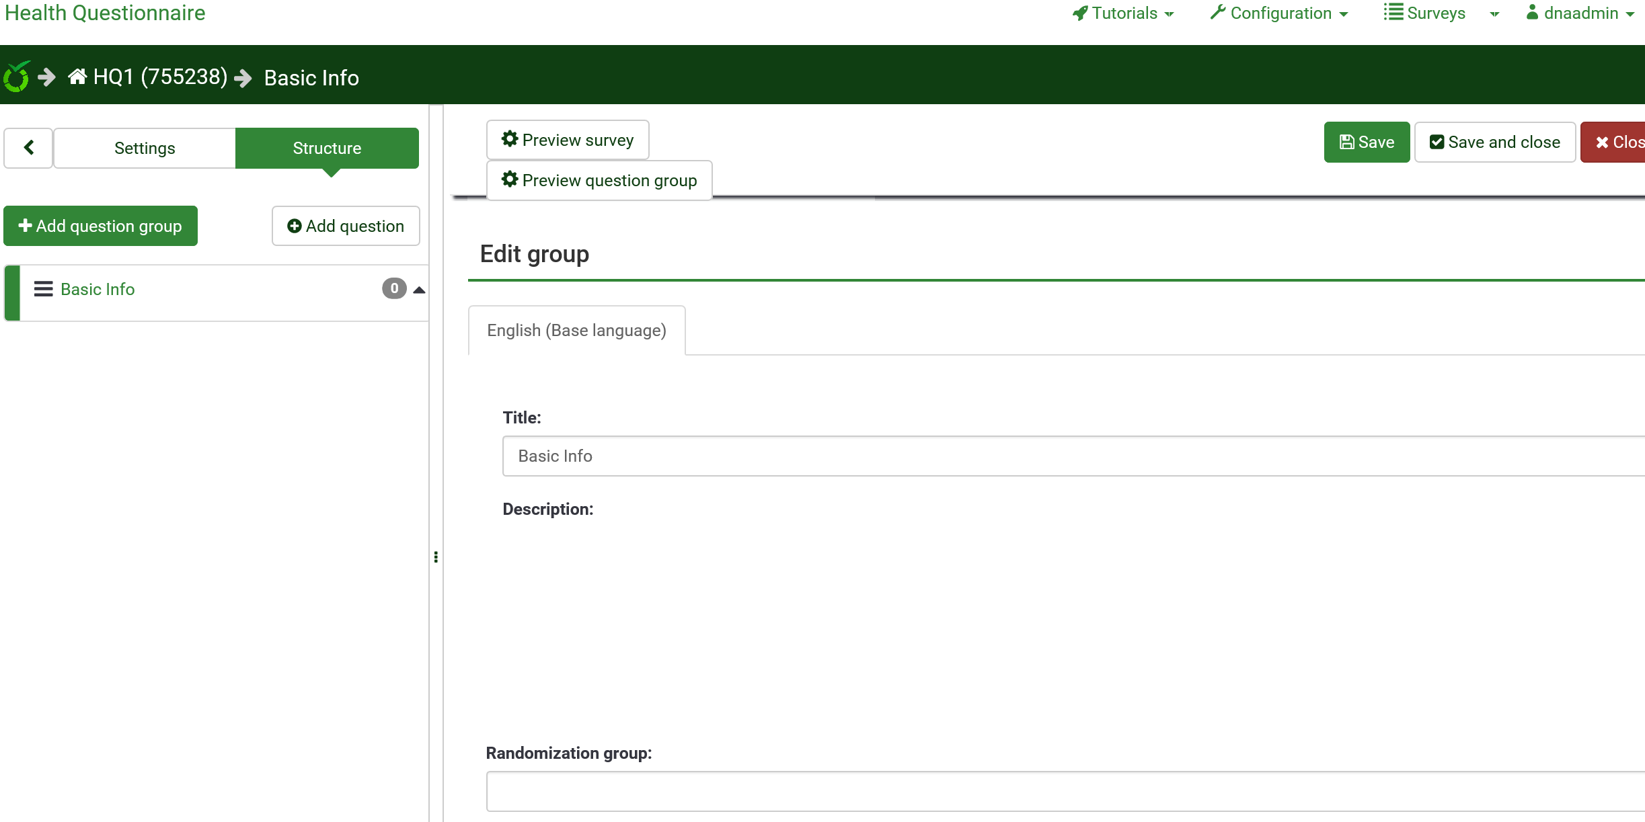This screenshot has height=822, width=1645.
Task: Click the hamburger drag icon next to Basic Info
Action: pos(44,289)
